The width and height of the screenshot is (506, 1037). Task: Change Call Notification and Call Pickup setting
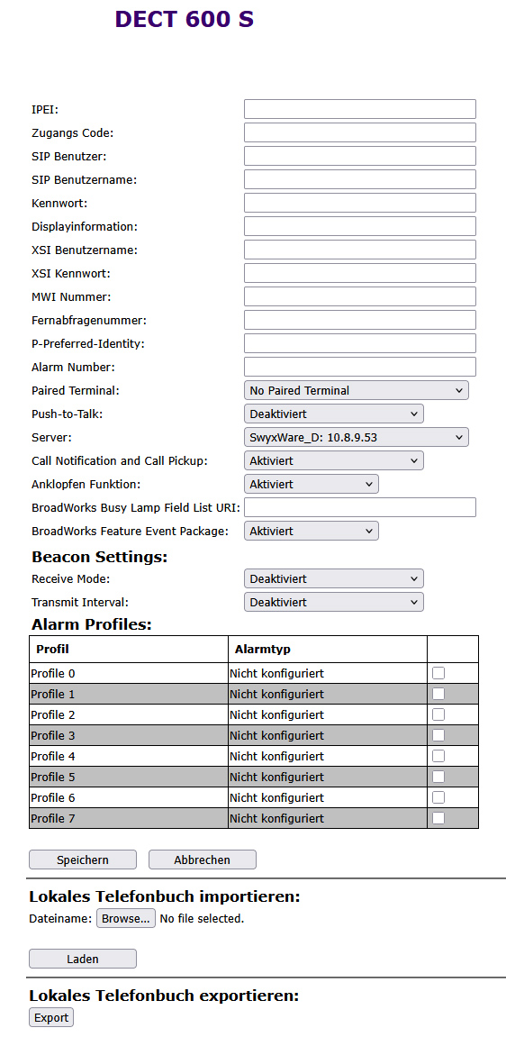(334, 460)
